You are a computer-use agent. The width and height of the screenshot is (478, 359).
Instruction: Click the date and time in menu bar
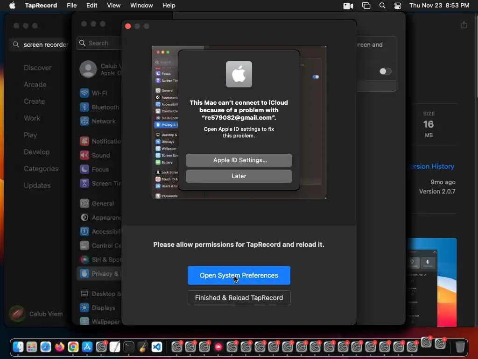coord(439,6)
